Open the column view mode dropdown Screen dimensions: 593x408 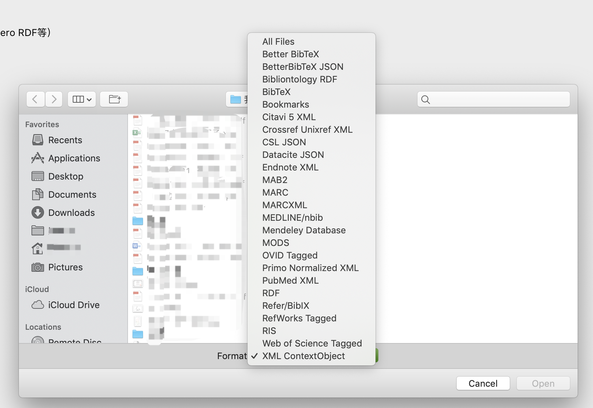click(x=82, y=99)
